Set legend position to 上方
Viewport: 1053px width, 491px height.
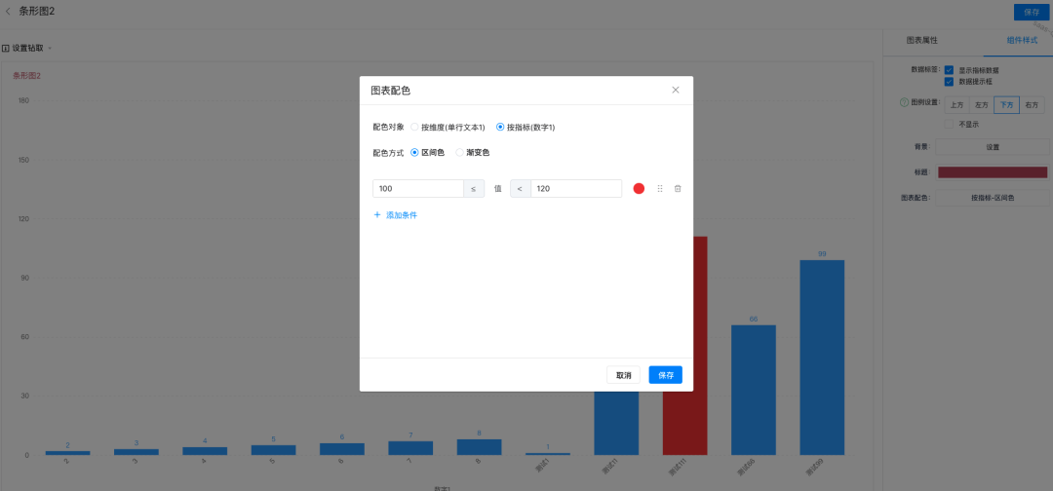tap(957, 105)
